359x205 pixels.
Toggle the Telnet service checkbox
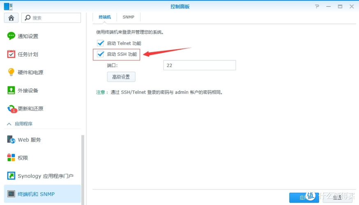[x=100, y=43]
